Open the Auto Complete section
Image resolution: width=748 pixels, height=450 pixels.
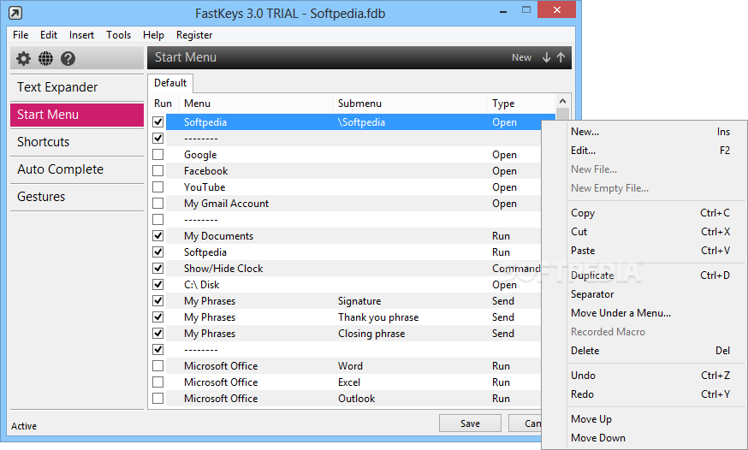point(77,169)
